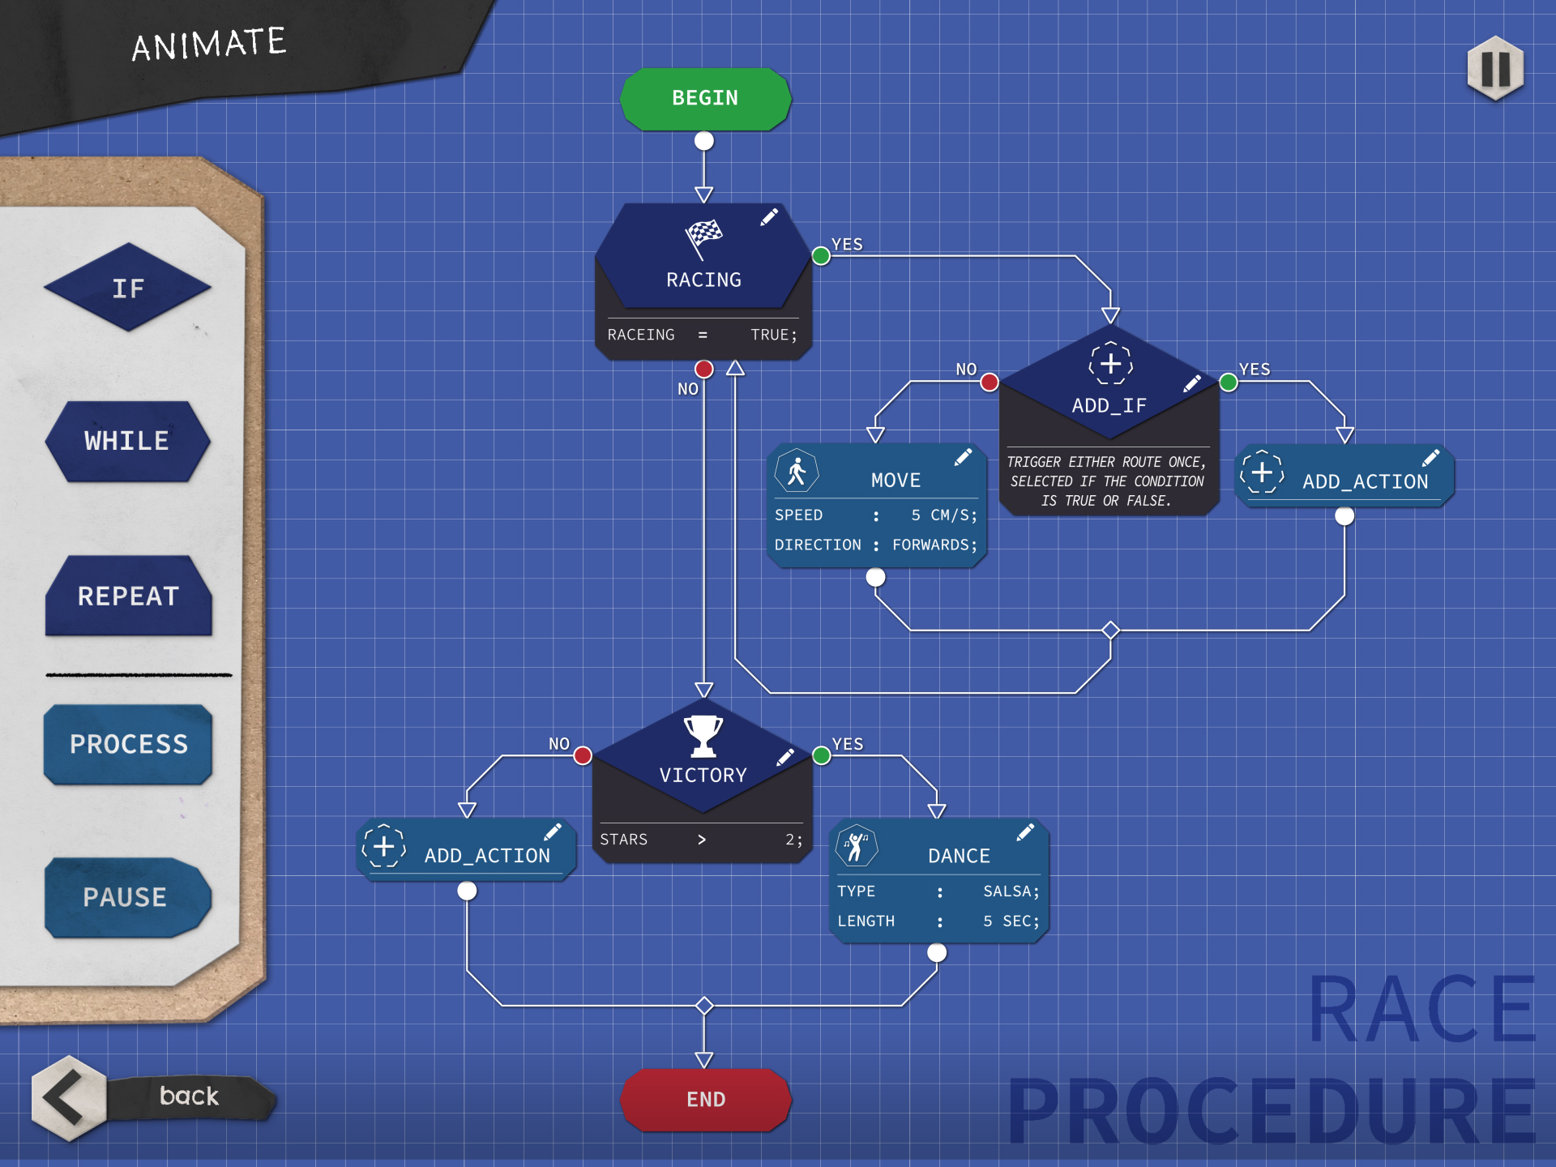The width and height of the screenshot is (1556, 1167).
Task: Edit the left ADD_ACTION block pencil icon
Action: point(553,831)
